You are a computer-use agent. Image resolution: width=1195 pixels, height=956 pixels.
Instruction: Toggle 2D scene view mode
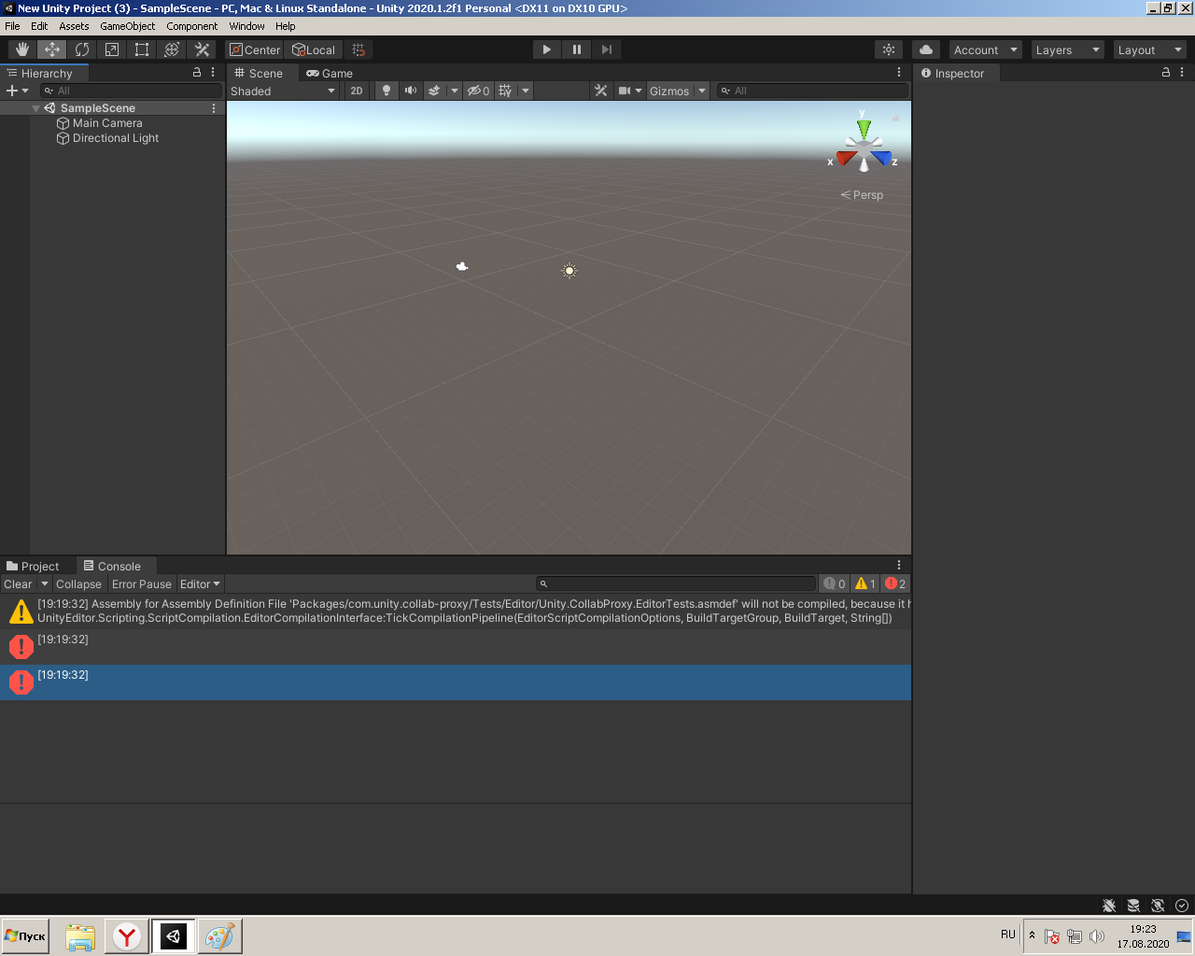(x=357, y=91)
